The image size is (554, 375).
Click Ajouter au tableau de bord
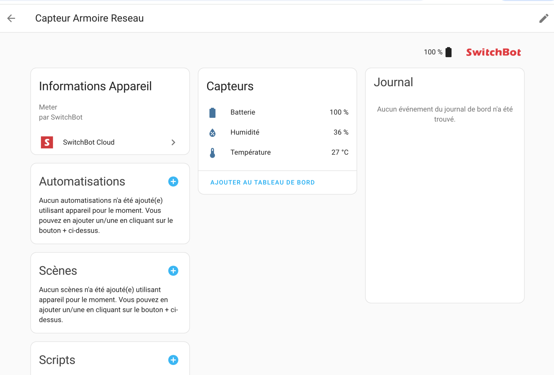[263, 182]
